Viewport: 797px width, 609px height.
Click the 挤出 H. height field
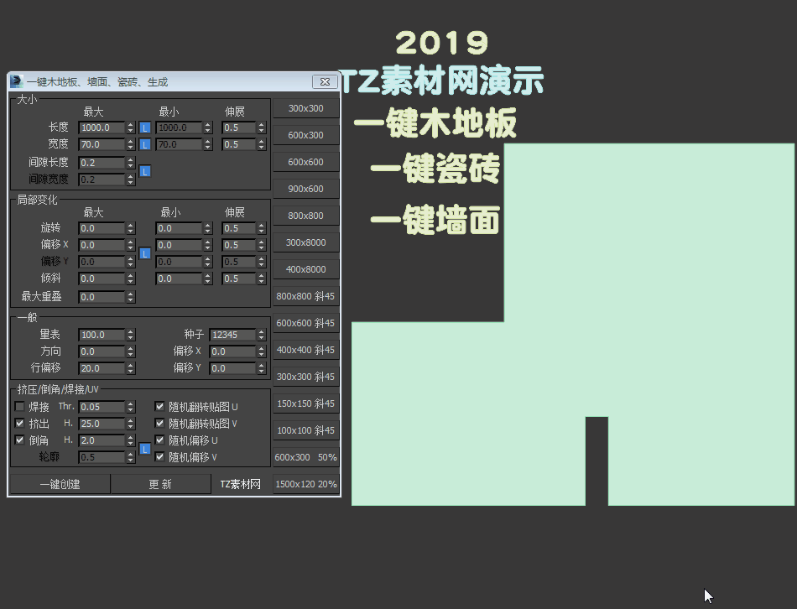point(102,424)
